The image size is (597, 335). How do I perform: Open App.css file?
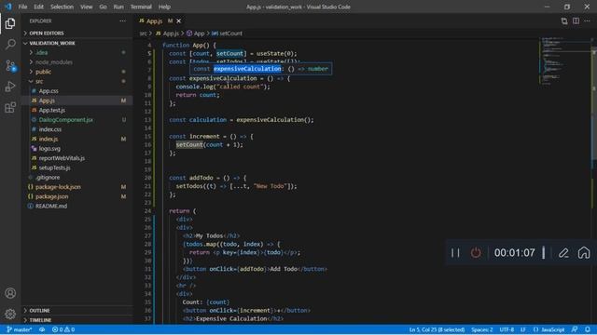point(49,91)
